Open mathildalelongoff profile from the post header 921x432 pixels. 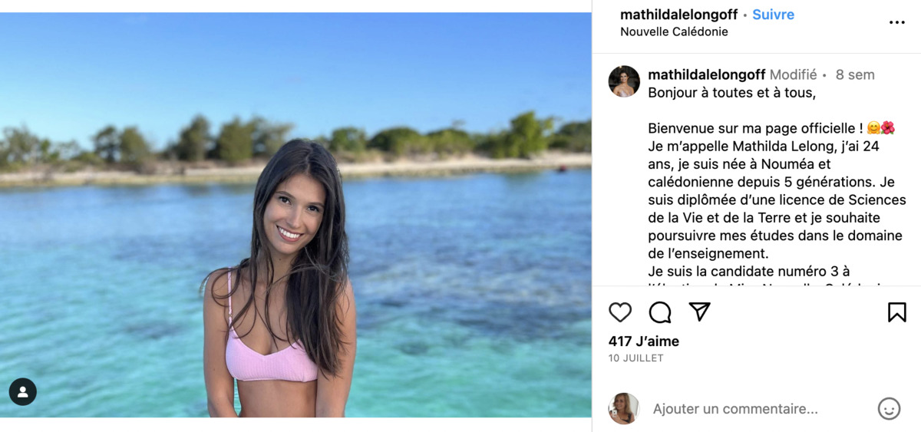pyautogui.click(x=678, y=15)
